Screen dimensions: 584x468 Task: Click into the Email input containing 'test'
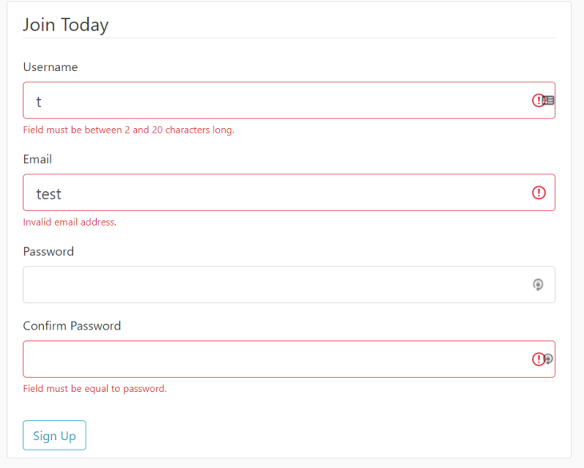pos(272,193)
